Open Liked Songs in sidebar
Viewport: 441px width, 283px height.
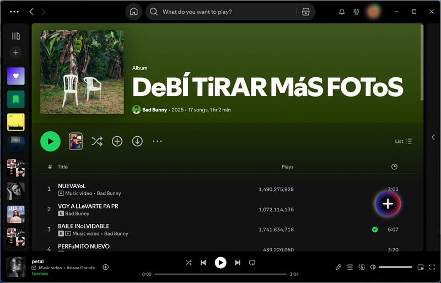pyautogui.click(x=16, y=76)
